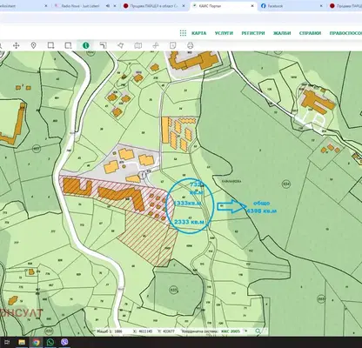Screen dimensions: 362x348
Task: Choose the polygon drawing tool icon
Action: click(x=121, y=45)
